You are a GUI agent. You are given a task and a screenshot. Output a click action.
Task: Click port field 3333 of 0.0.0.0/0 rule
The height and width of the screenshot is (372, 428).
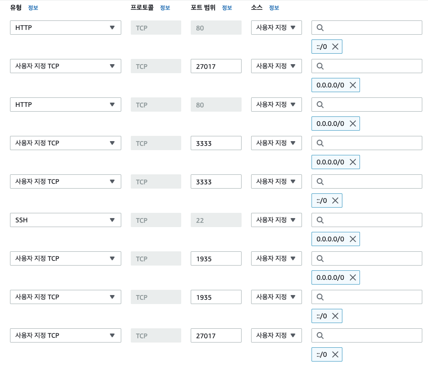(x=216, y=143)
